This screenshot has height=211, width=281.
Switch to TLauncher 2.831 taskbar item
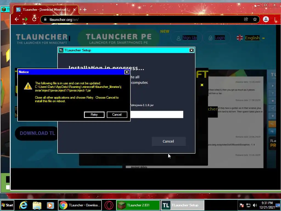[x=138, y=205]
